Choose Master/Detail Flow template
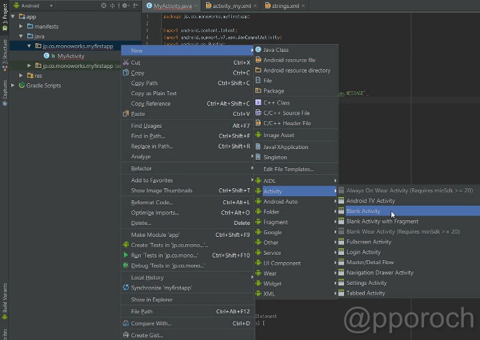Viewport: 480px width, 340px height. point(409,262)
